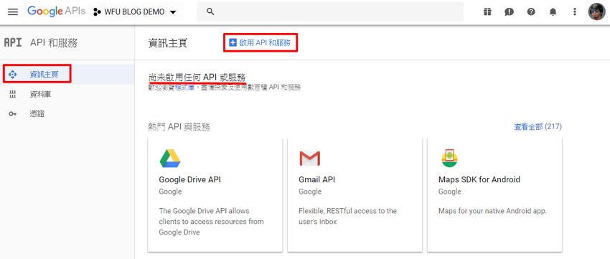Select 資訊主頁 in the sidebar
Viewport: 610px width, 259px height.
pyautogui.click(x=67, y=75)
